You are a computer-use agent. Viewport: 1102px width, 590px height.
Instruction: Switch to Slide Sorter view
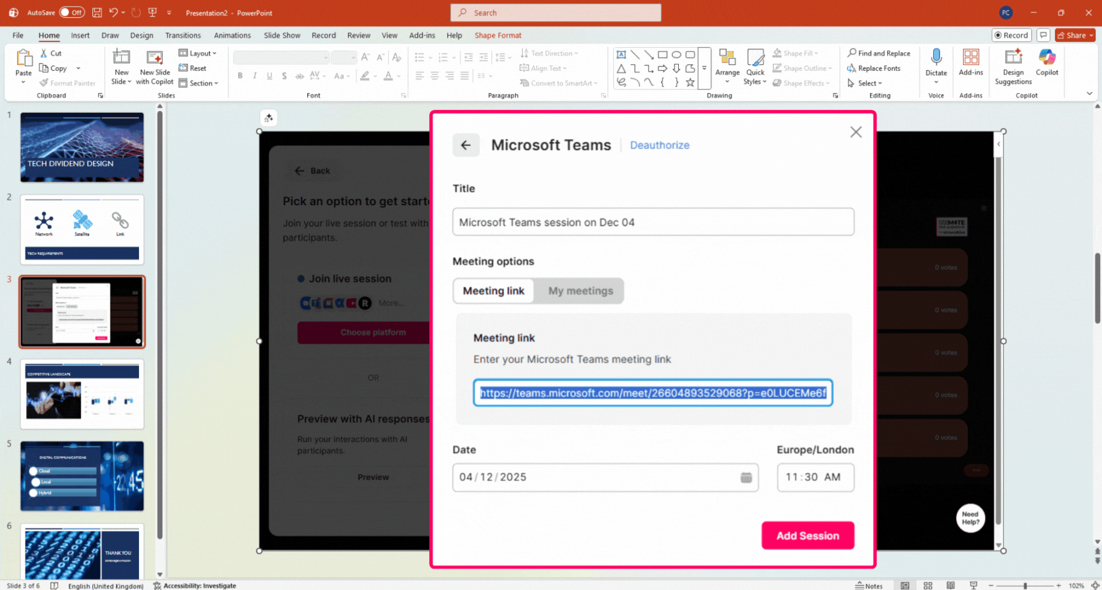pos(928,585)
